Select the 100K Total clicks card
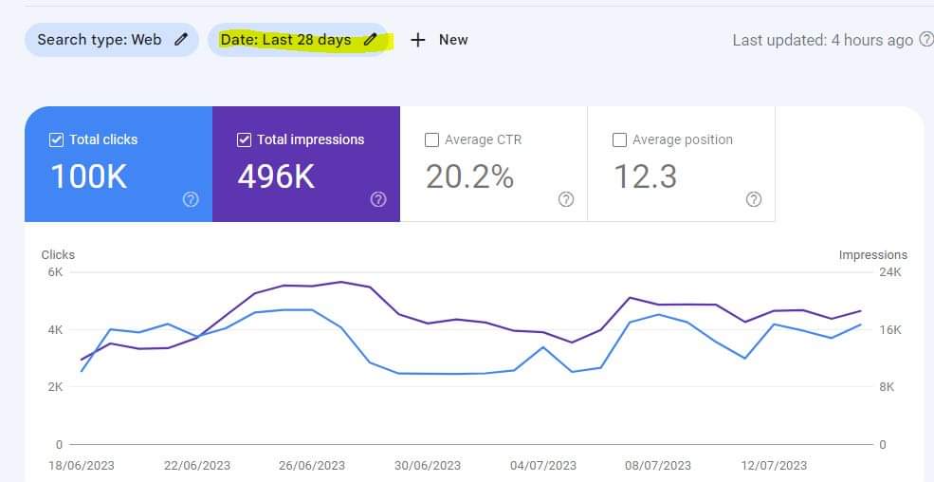The image size is (934, 482). (x=119, y=164)
